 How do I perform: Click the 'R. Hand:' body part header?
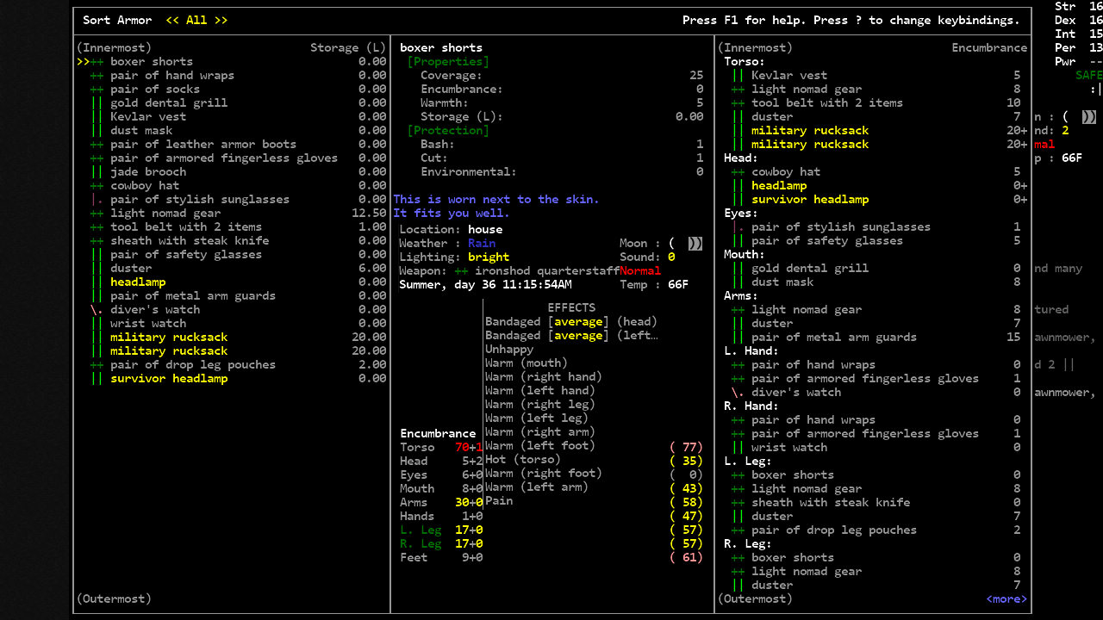coord(751,406)
